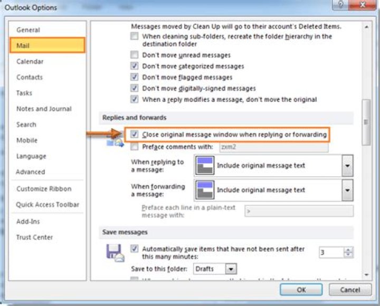The height and width of the screenshot is (306, 380).
Task: Open the Search options category
Action: click(x=26, y=125)
